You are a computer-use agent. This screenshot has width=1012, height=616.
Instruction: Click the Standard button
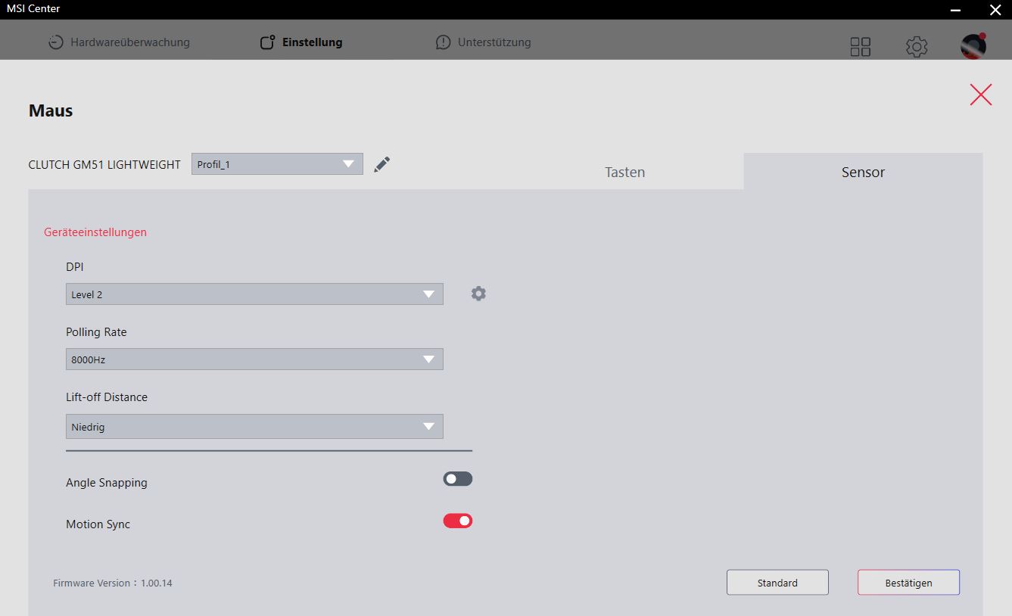777,583
